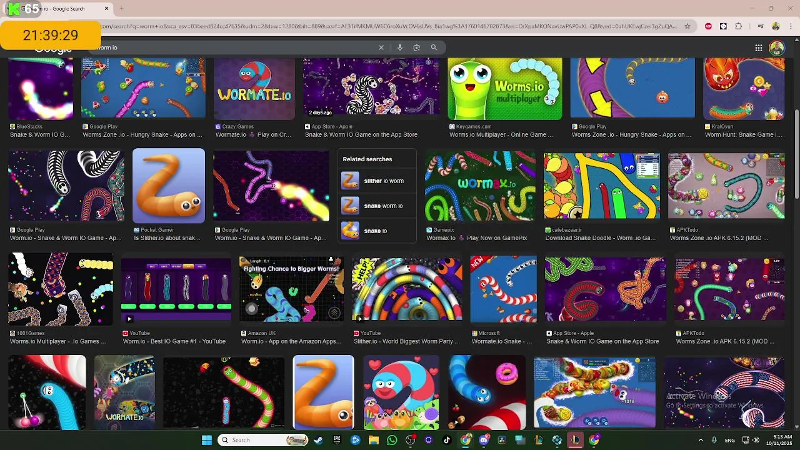Open the Google account avatar menu
Screen dimensions: 800x450
click(777, 48)
